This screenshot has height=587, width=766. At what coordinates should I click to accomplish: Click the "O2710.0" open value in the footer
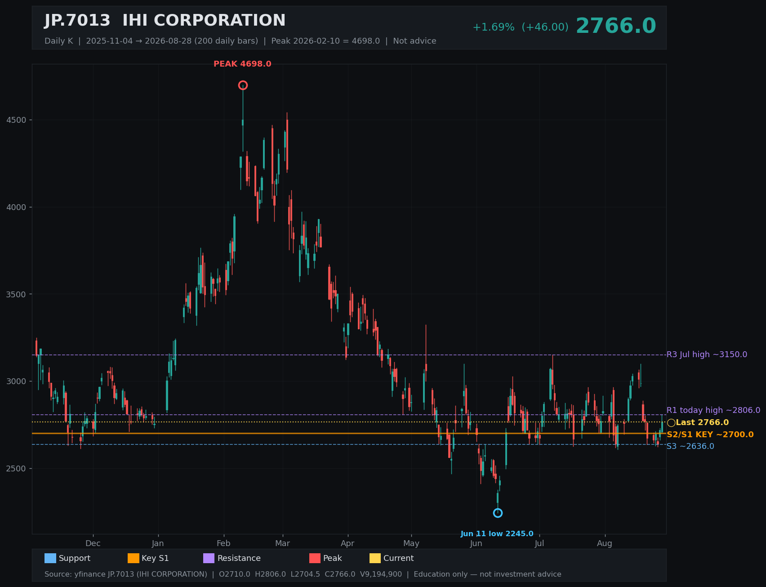tap(235, 574)
